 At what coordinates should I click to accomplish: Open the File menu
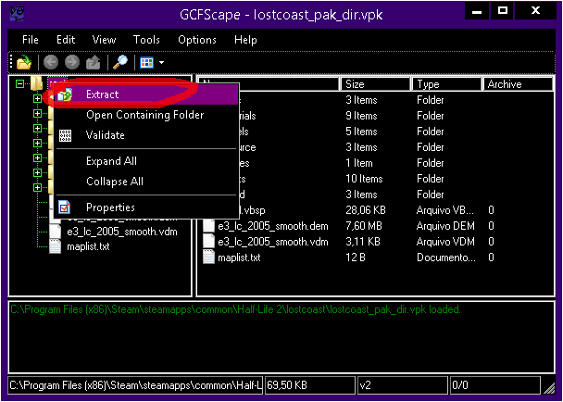31,40
